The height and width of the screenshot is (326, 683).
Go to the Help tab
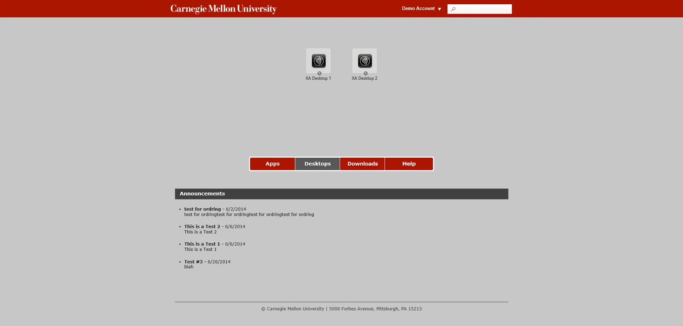tap(409, 164)
